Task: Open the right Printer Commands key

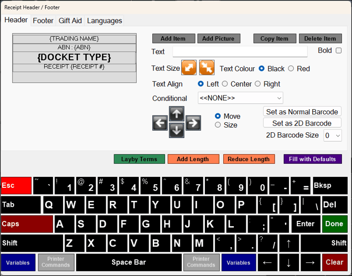Action: [201, 262]
